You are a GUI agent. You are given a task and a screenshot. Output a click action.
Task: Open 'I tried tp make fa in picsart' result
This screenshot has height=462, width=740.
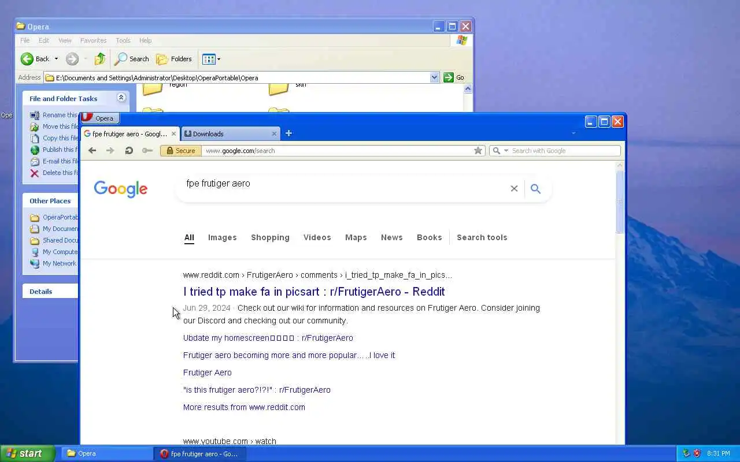point(314,292)
